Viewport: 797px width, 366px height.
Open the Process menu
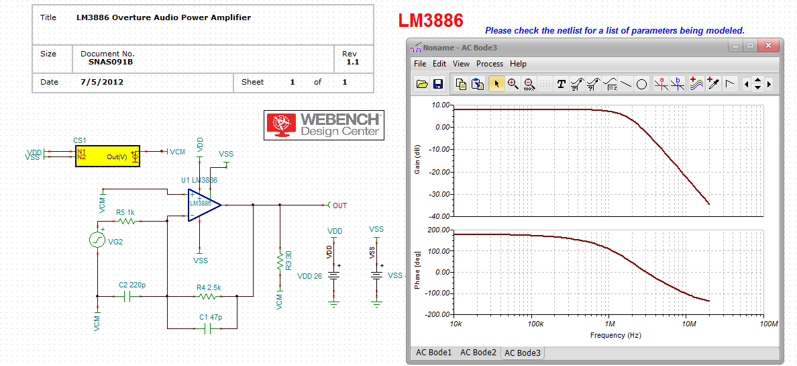coord(490,64)
